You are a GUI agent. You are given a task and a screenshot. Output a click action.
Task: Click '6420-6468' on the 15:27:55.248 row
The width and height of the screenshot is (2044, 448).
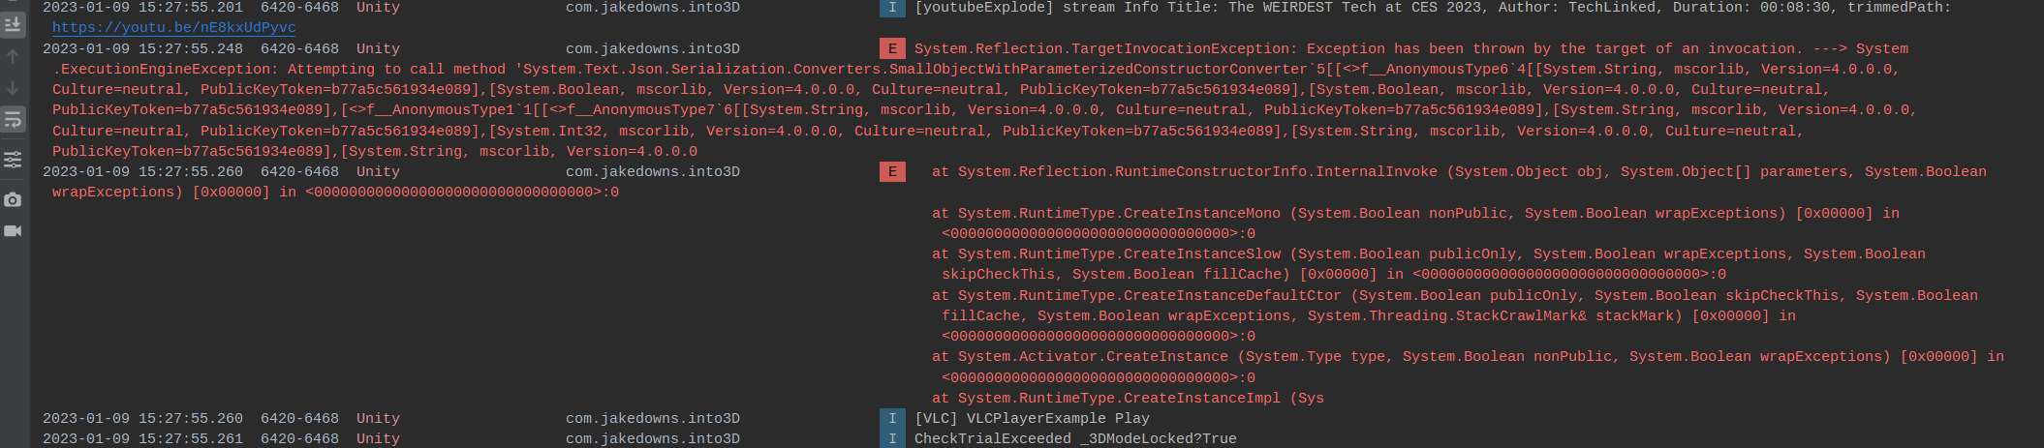(x=299, y=48)
